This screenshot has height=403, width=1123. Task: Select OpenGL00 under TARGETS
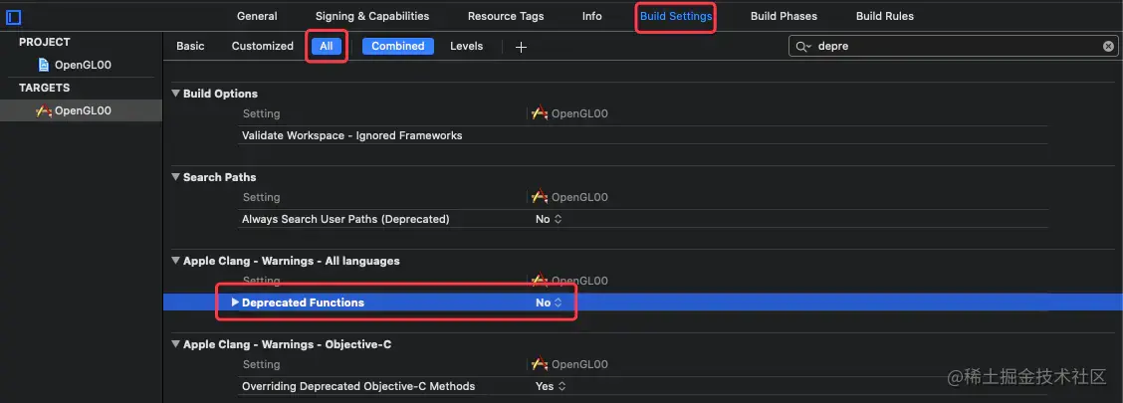click(x=83, y=111)
